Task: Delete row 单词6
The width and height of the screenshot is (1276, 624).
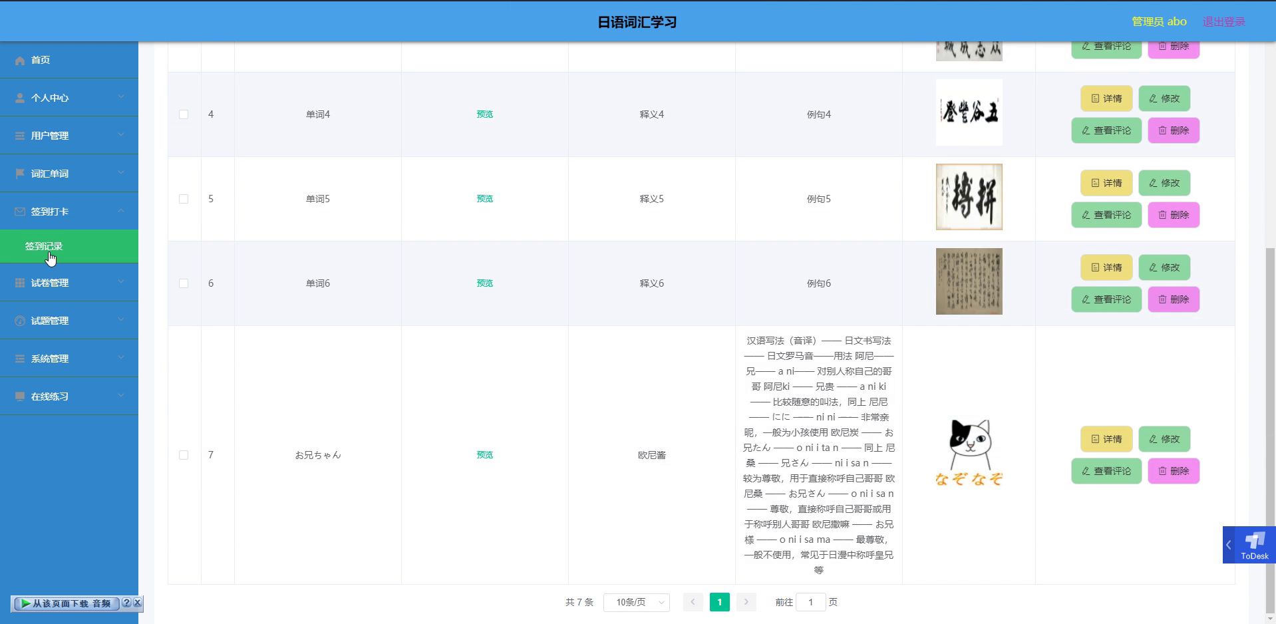Action: pos(1174,299)
